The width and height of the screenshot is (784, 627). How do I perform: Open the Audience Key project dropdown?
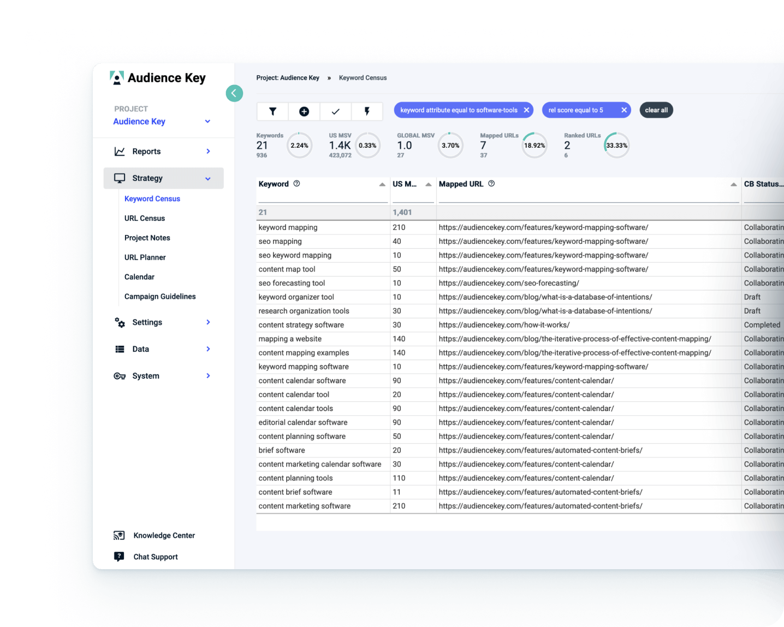click(x=207, y=122)
